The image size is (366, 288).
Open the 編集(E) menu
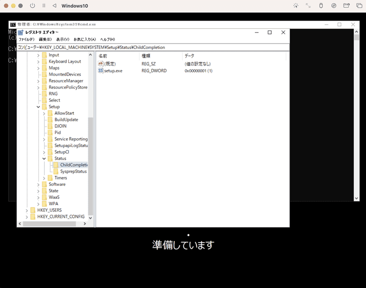click(45, 39)
